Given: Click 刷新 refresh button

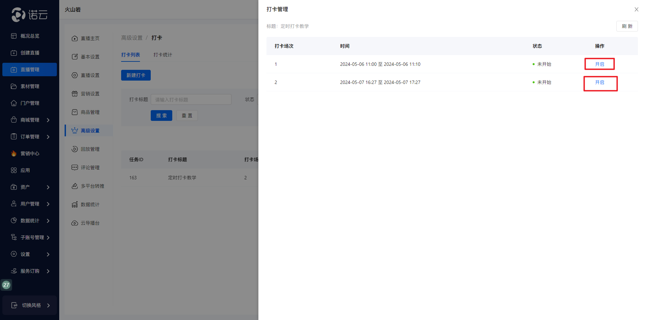Looking at the screenshot, I should 627,26.
